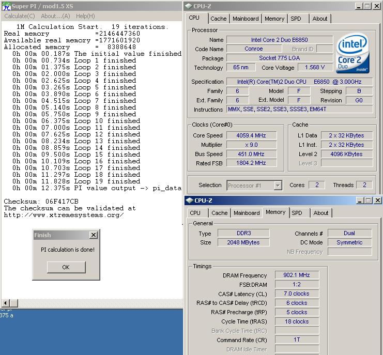Viewport: 383px width, 355px height.
Task: Click the Cores count value field
Action: coord(317,185)
